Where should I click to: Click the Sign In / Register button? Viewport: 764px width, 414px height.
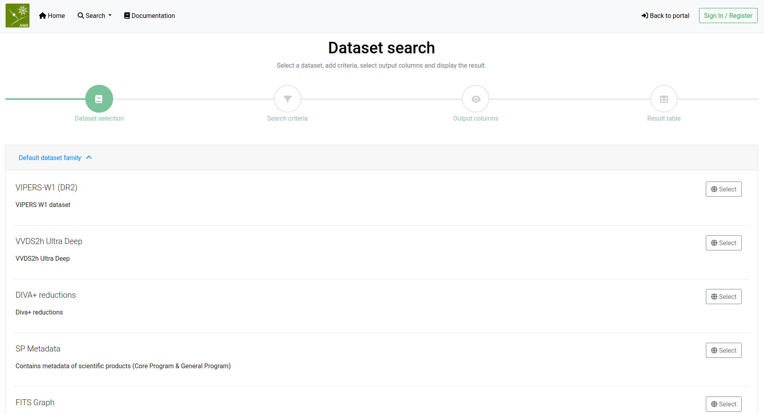click(728, 16)
